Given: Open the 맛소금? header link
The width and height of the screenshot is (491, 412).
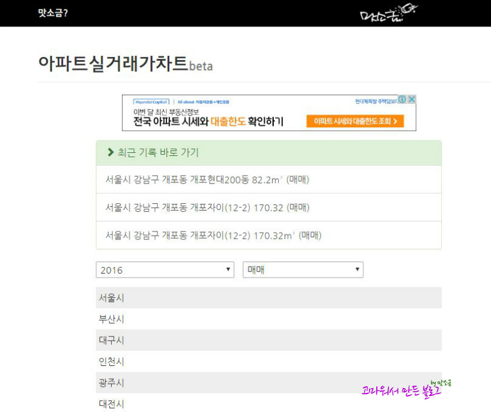Looking at the screenshot, I should pyautogui.click(x=53, y=13).
